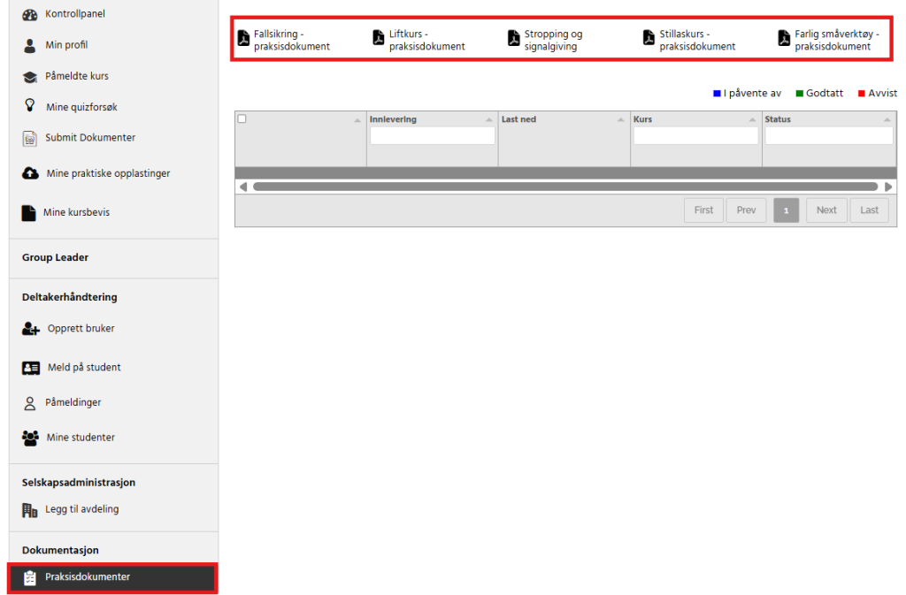The width and height of the screenshot is (906, 595).
Task: Click the PDF icon next to Liftkurs
Action: [379, 38]
